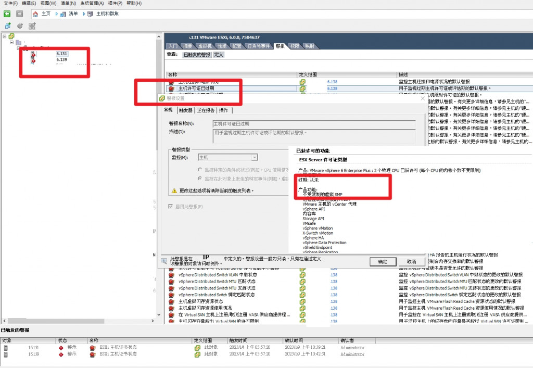
Task: Click the 已触发的警报 view button
Action: point(197,55)
